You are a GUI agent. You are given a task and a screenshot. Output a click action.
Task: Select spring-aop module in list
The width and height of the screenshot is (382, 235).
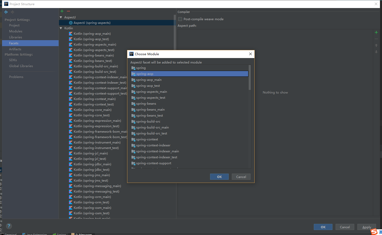[x=190, y=74]
